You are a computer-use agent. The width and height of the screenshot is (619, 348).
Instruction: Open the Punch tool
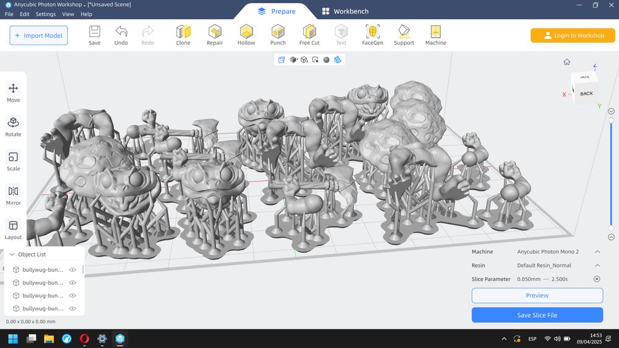click(278, 35)
